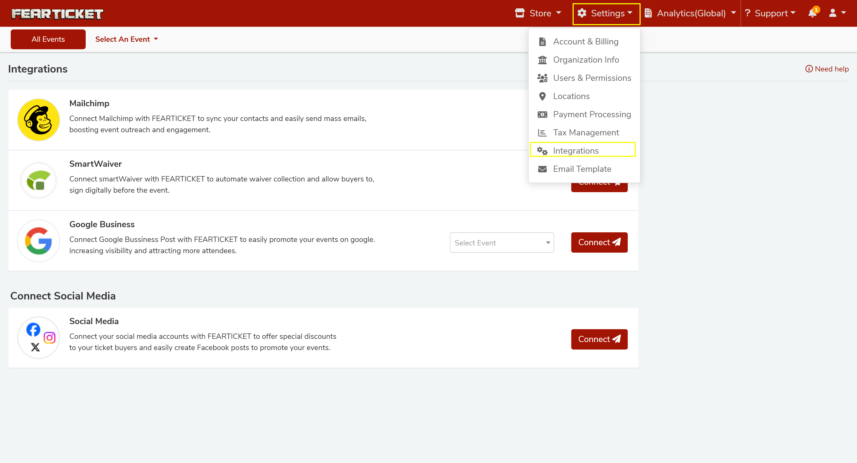
Task: Click the SmartWaiver logo icon
Action: pyautogui.click(x=39, y=180)
